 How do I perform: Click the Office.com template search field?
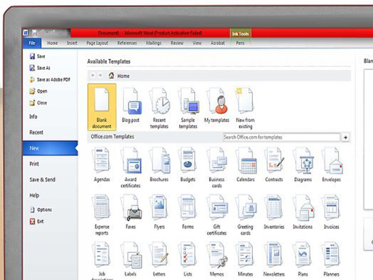point(281,137)
